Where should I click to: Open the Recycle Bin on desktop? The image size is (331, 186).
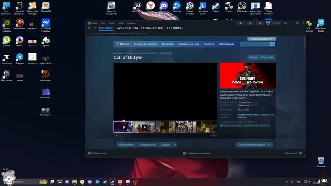(x=321, y=162)
